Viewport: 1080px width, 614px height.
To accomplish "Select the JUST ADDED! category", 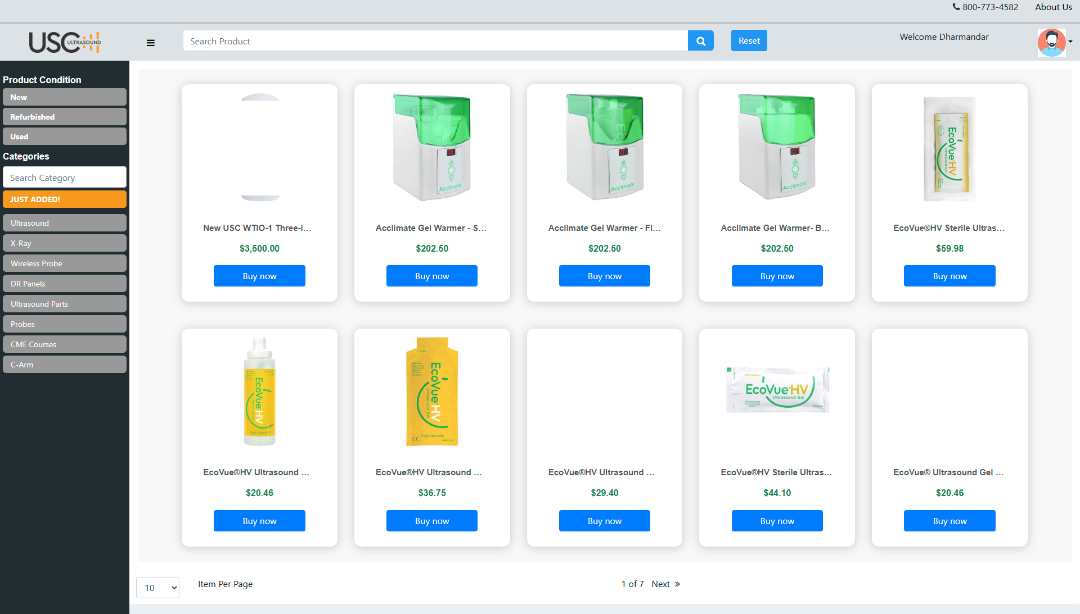I will (x=65, y=199).
